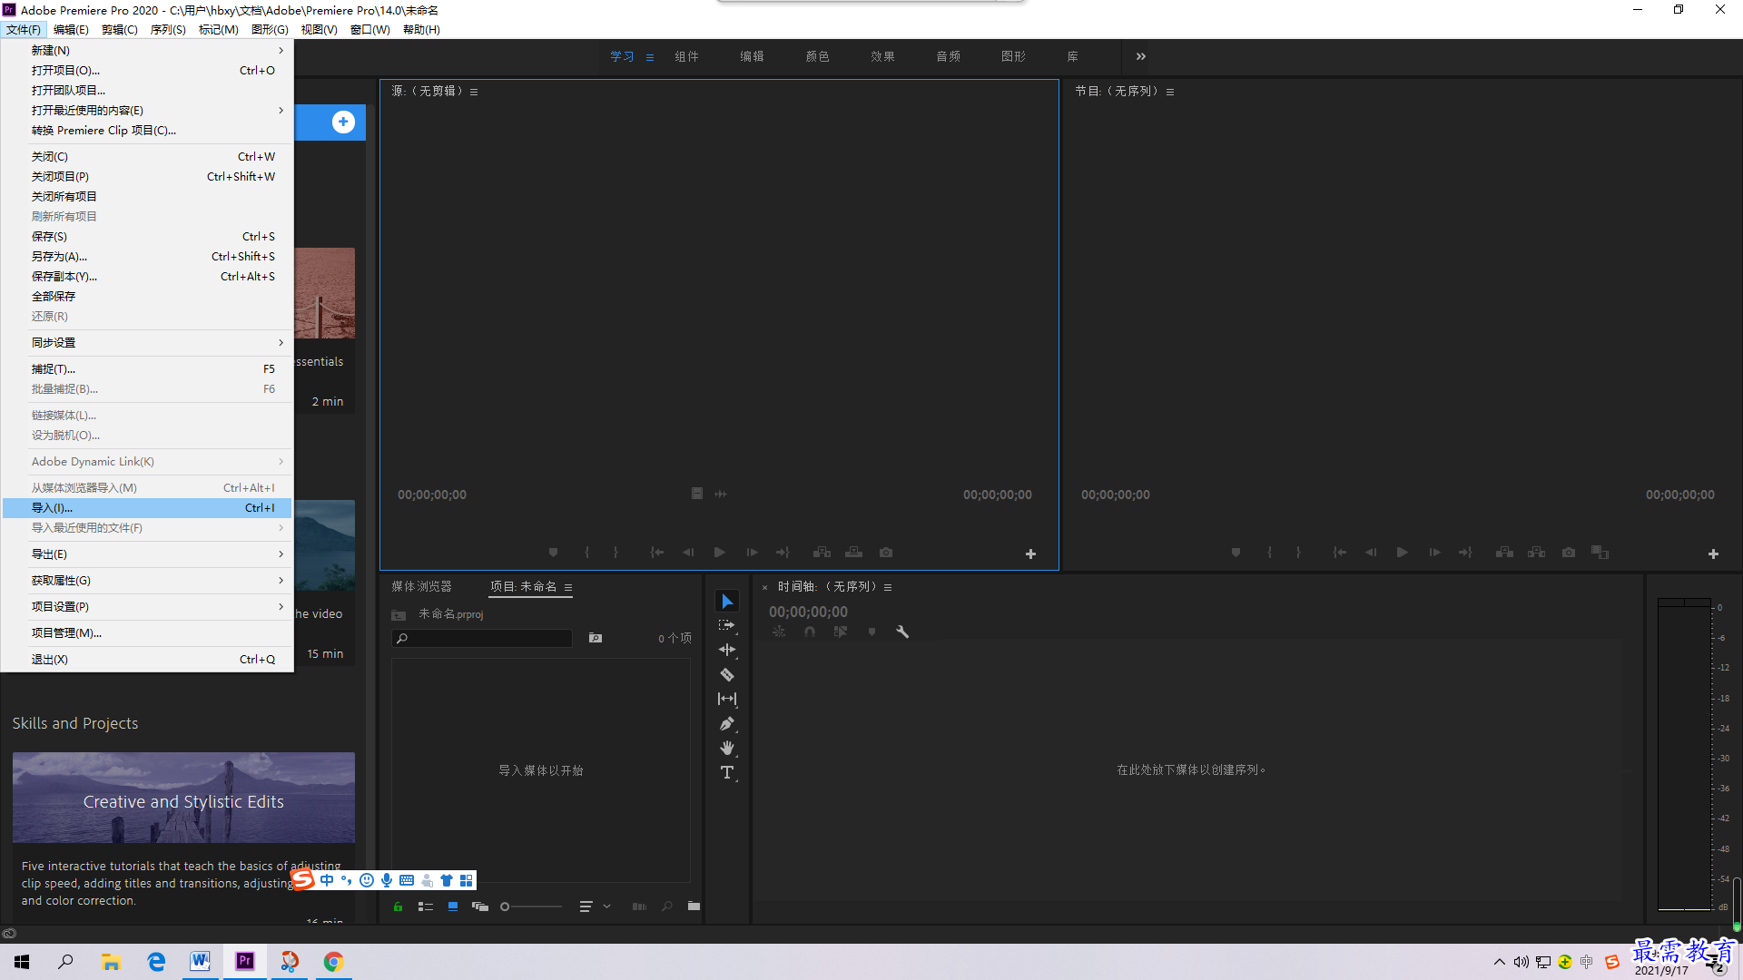Select the Ripple Edit tool

(727, 650)
